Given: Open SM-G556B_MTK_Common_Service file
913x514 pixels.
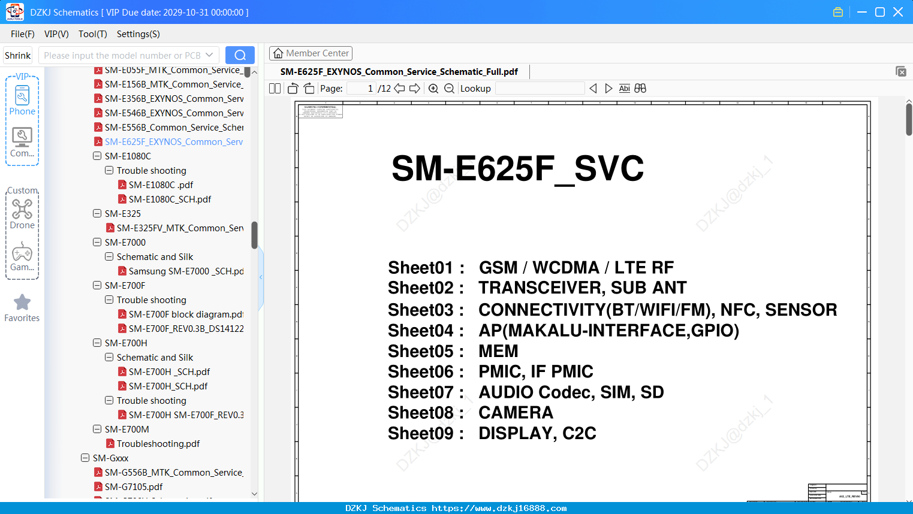Looking at the screenshot, I should click(174, 473).
